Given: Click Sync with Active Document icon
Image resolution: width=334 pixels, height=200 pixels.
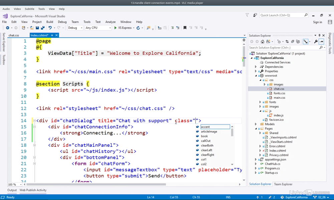Looking at the screenshot, I should click(x=287, y=41).
